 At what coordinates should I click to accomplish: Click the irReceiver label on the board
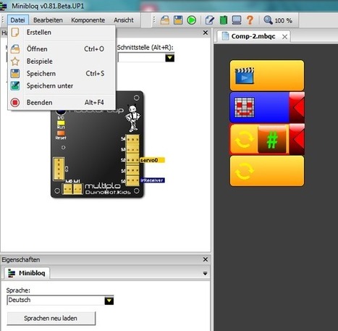[153, 180]
